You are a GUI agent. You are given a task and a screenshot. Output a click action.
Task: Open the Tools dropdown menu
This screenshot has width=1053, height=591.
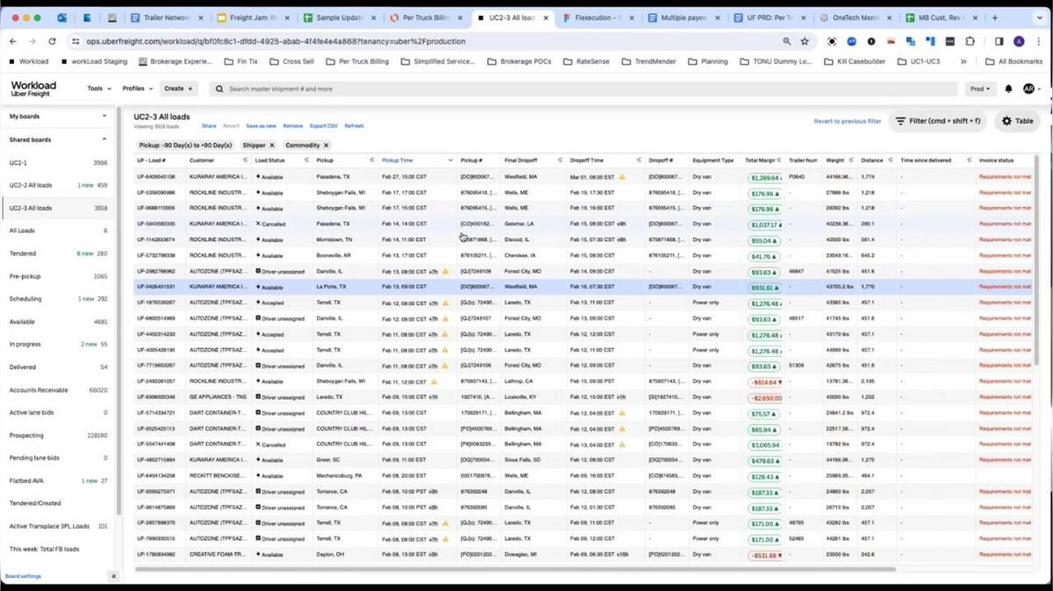(x=98, y=89)
